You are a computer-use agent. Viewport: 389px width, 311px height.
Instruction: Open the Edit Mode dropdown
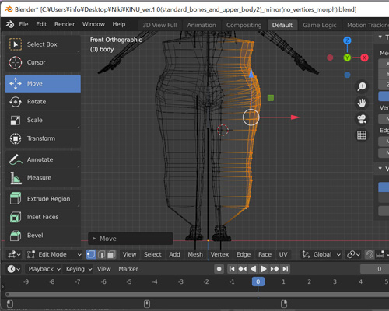(x=54, y=254)
